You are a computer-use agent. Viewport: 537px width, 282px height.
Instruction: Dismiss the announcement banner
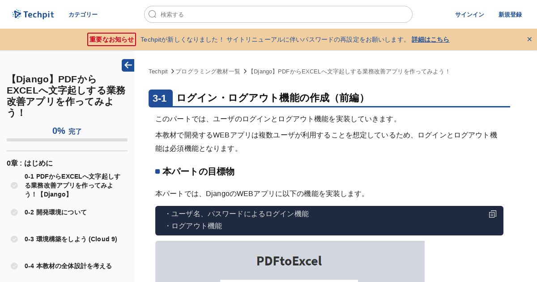click(x=529, y=39)
